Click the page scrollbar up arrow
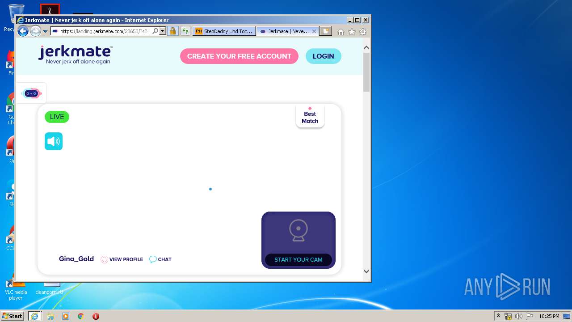Image resolution: width=572 pixels, height=322 pixels. point(366,47)
